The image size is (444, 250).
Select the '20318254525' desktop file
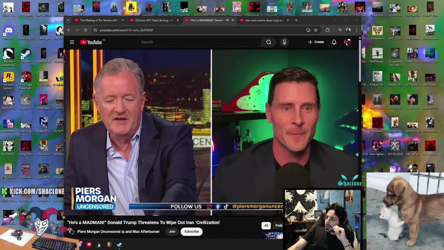click(395, 148)
